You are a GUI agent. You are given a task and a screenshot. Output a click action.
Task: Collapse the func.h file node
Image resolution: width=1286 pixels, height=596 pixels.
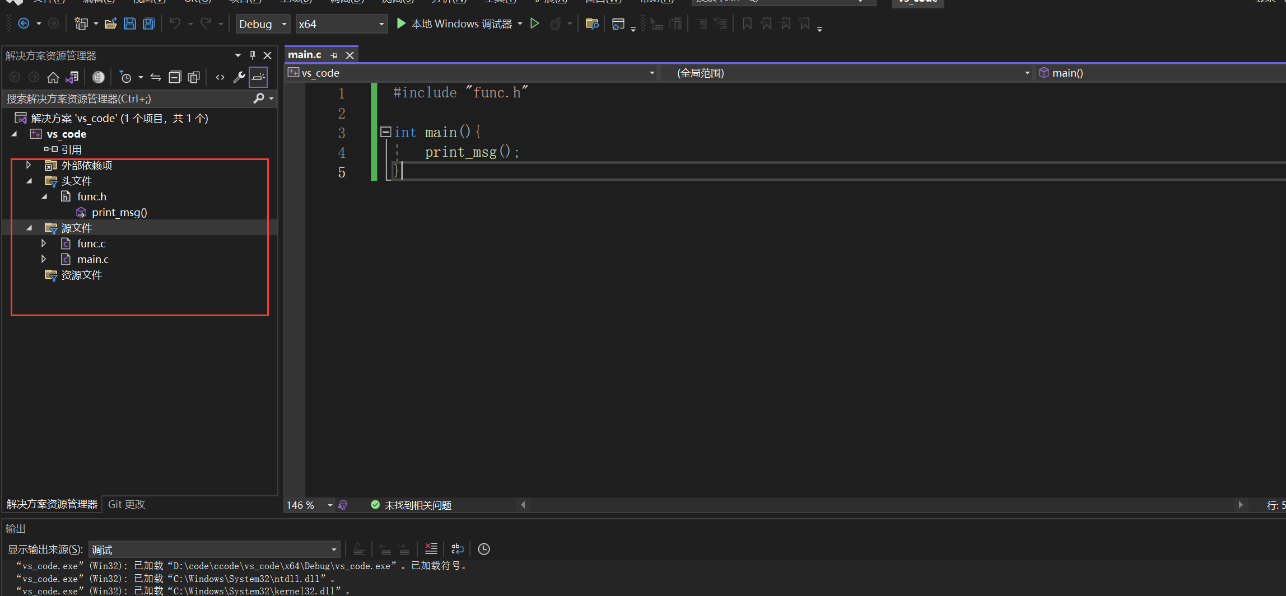(44, 196)
